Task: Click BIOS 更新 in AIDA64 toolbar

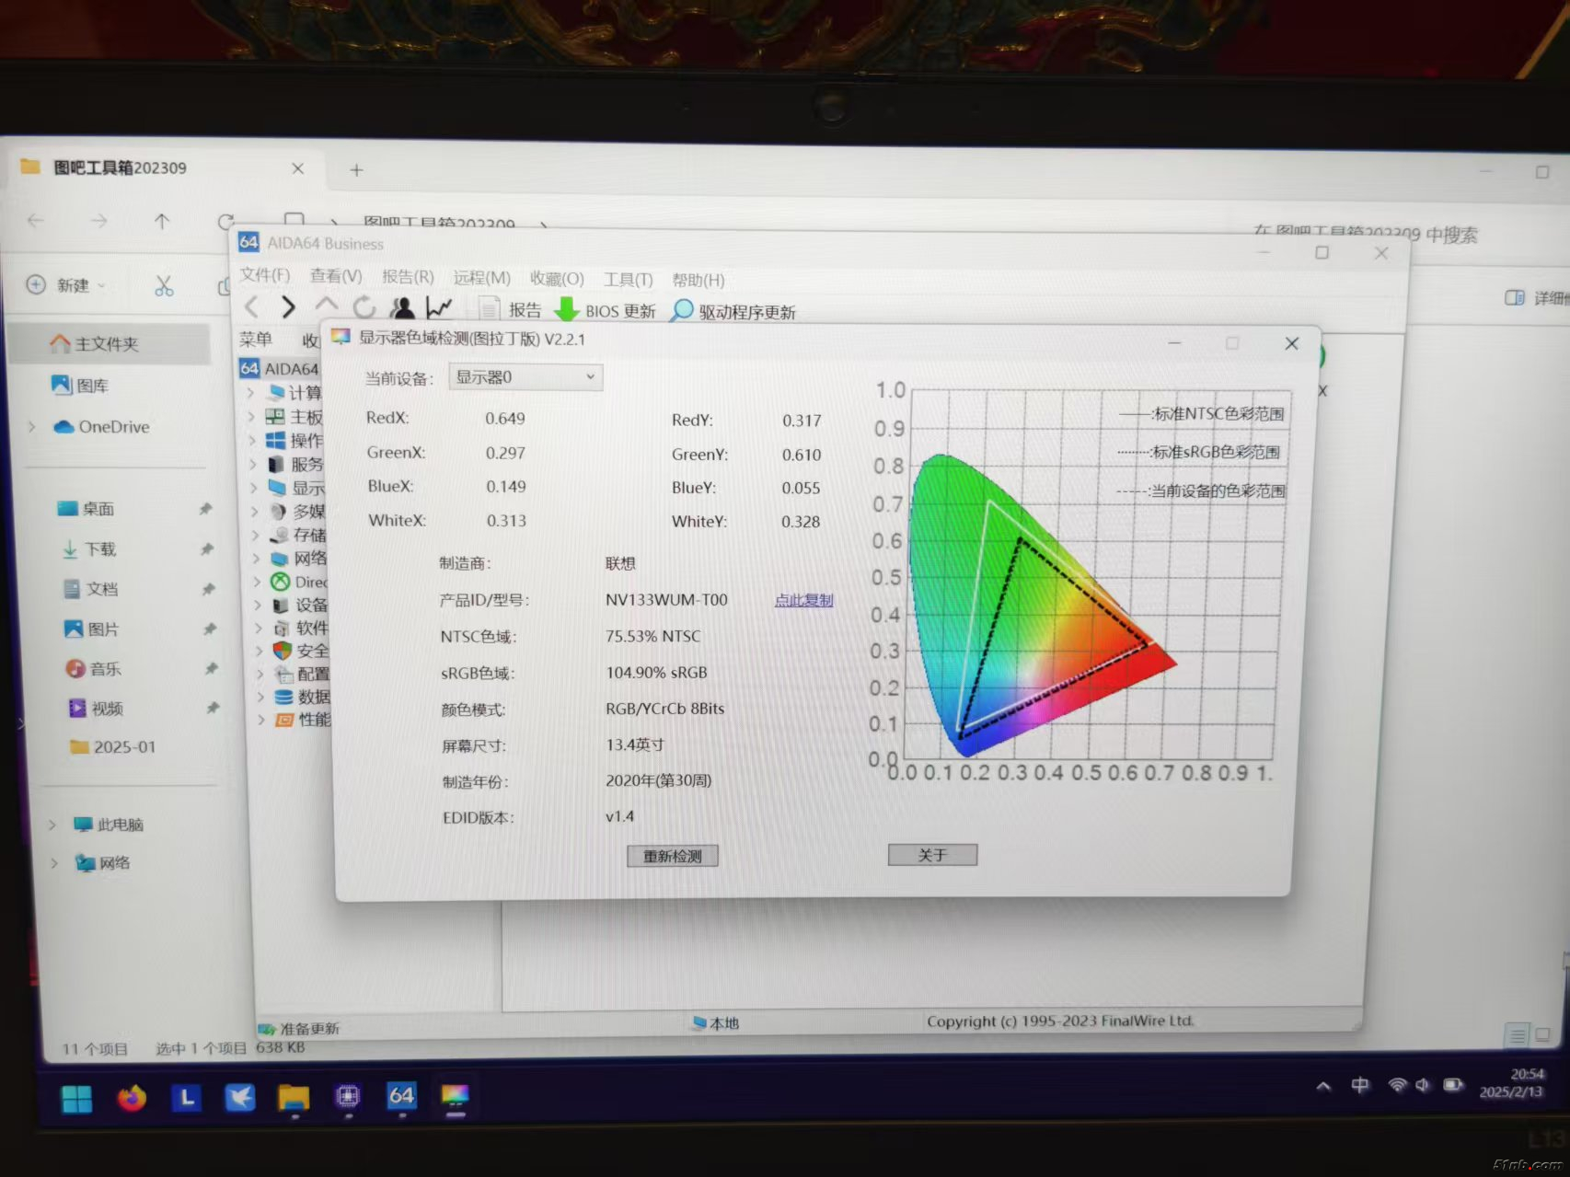Action: (606, 311)
